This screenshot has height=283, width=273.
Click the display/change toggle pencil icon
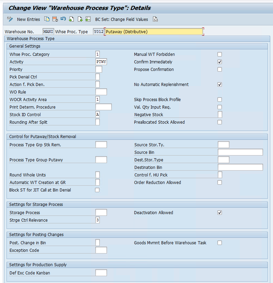pyautogui.click(x=10, y=19)
